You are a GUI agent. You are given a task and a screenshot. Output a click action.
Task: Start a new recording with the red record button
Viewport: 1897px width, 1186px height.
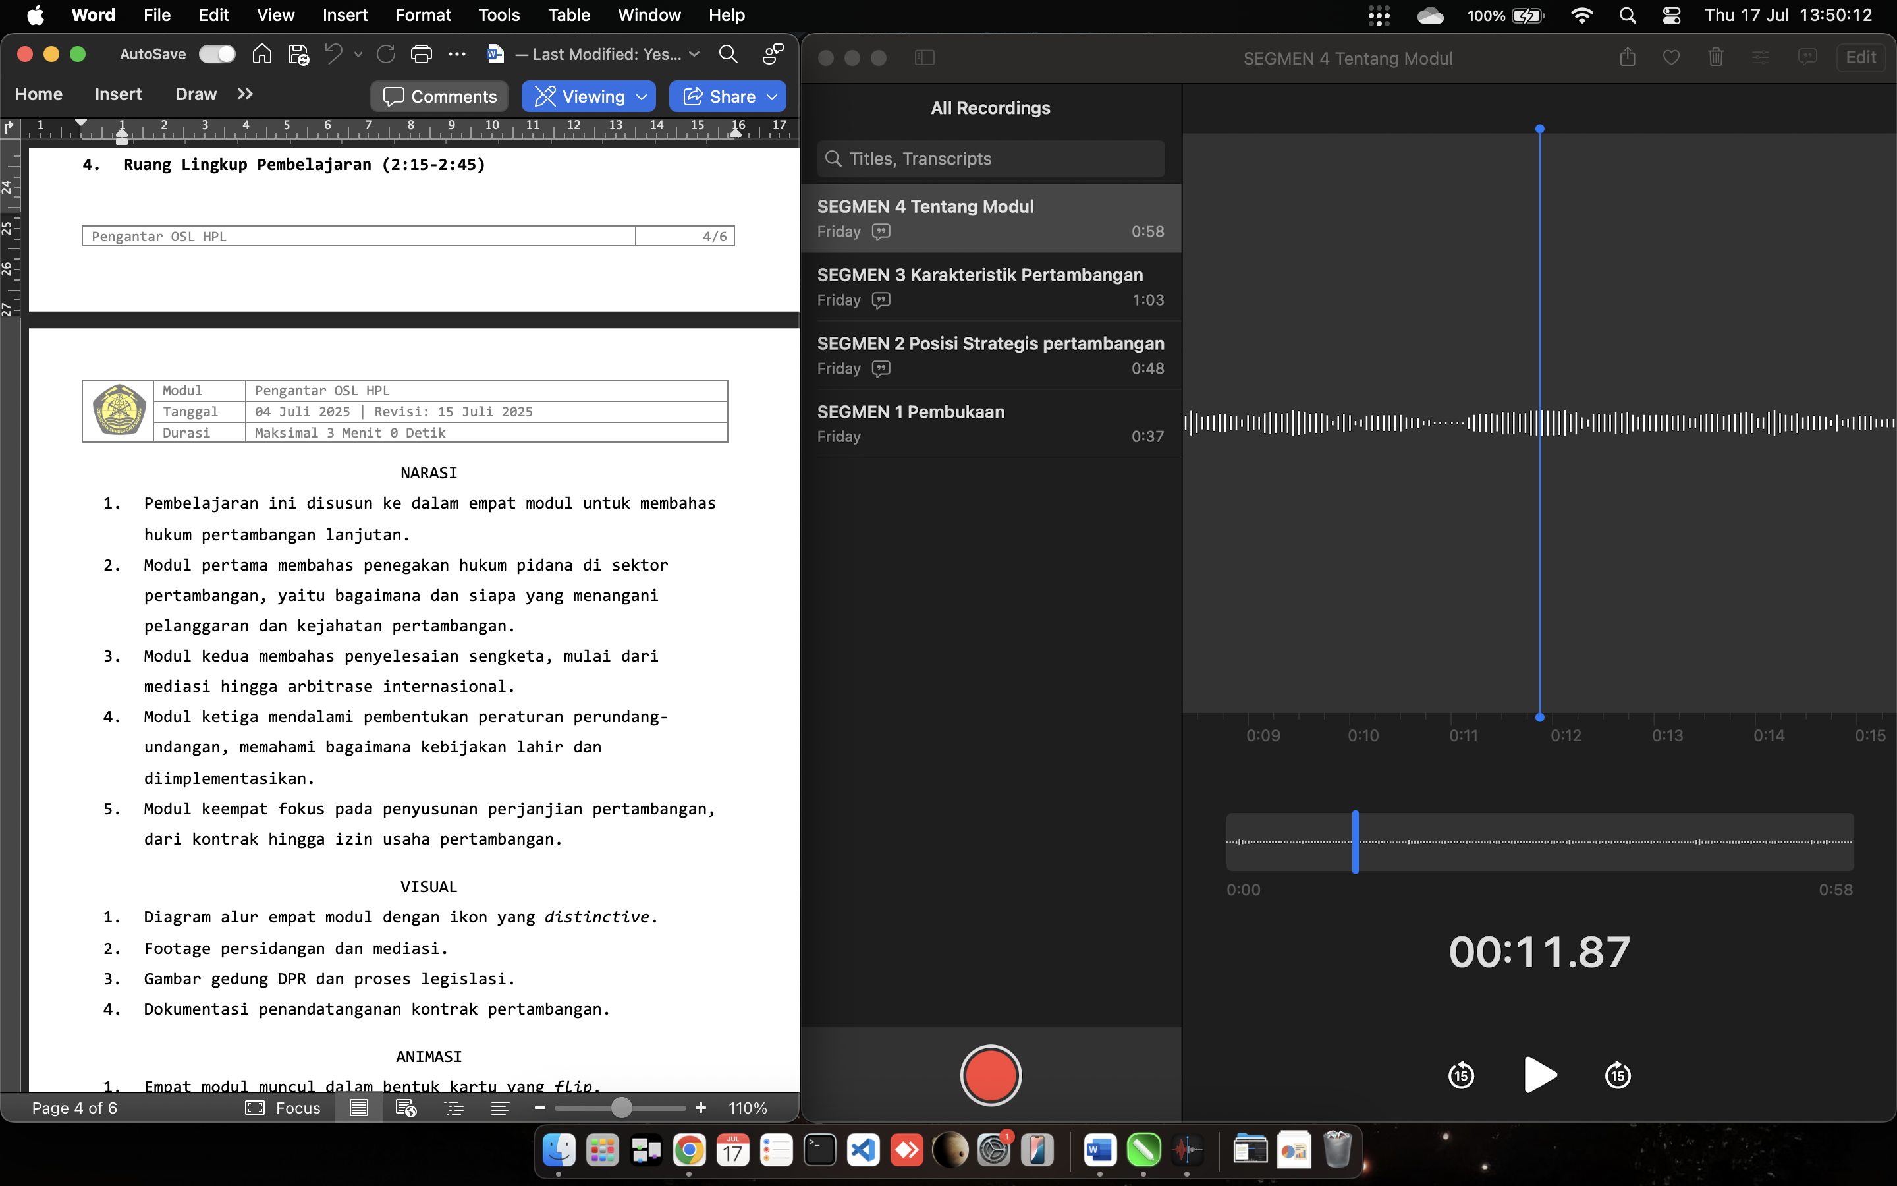pos(990,1075)
